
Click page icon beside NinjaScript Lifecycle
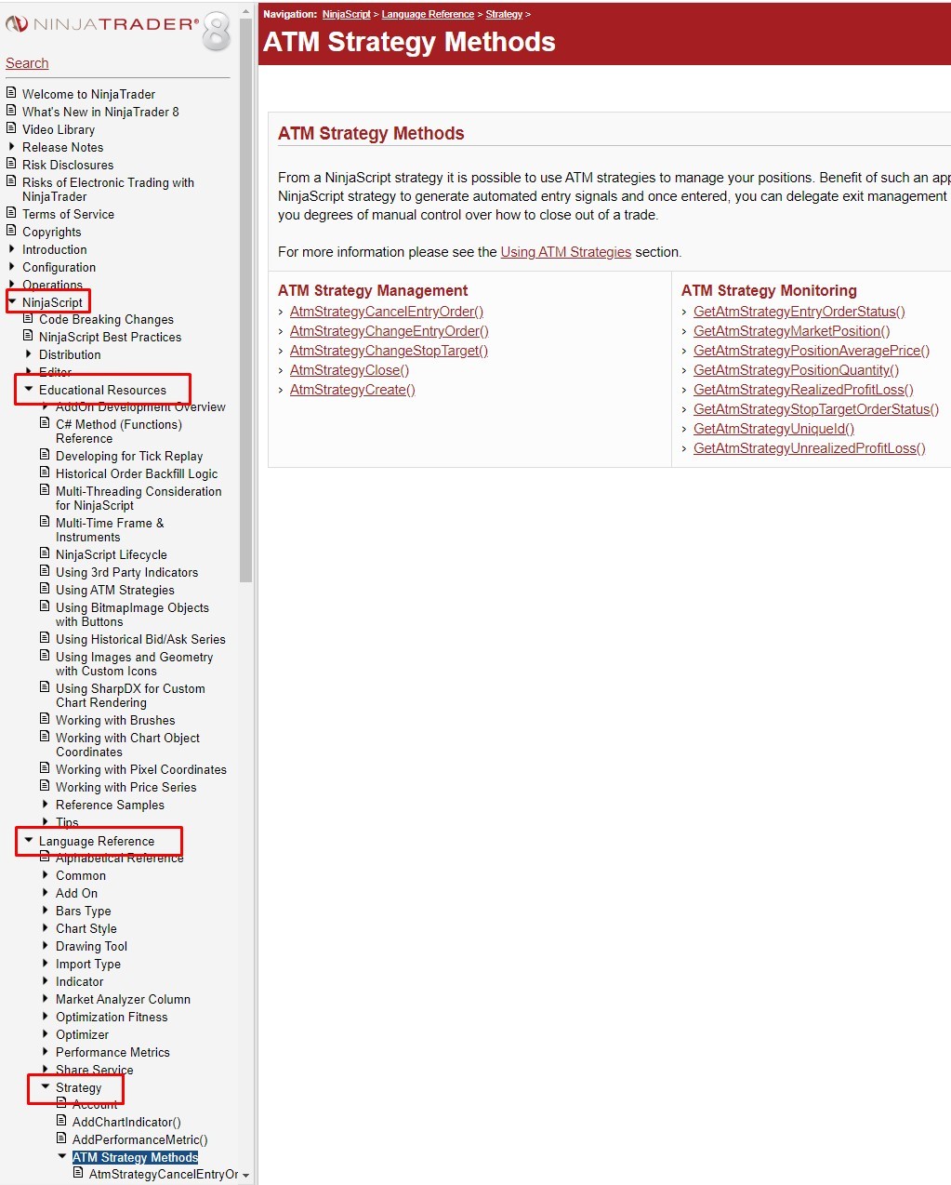[x=46, y=553]
